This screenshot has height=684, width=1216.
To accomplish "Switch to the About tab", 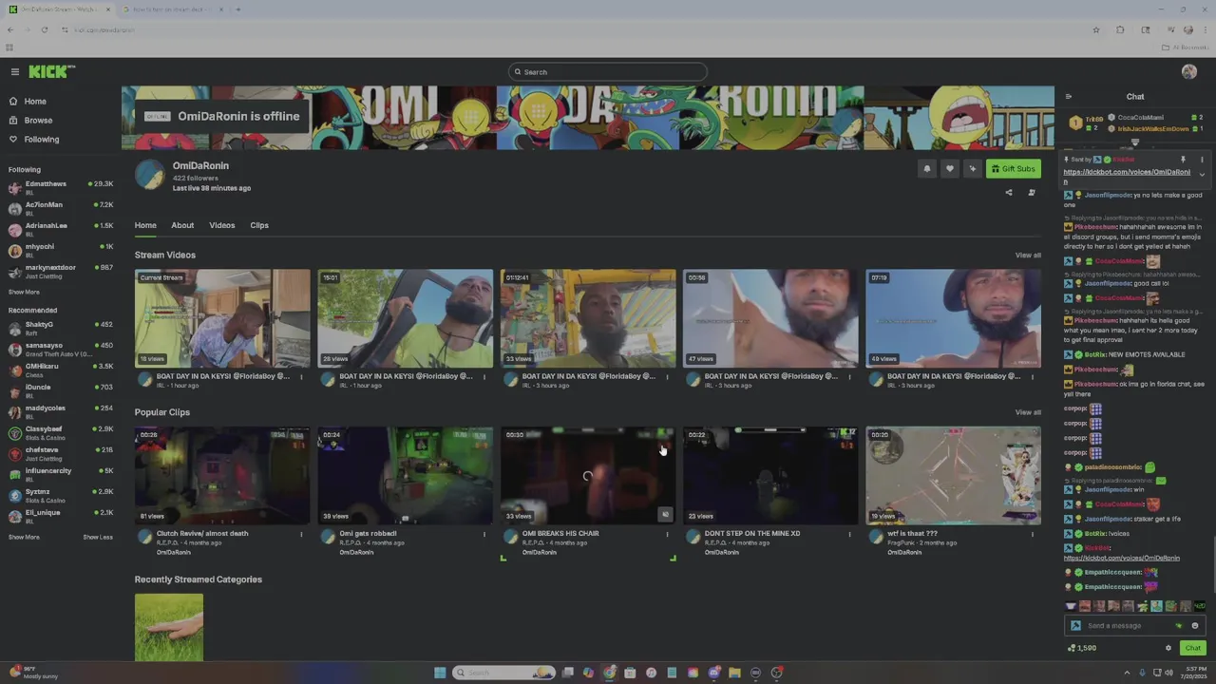I will point(182,225).
